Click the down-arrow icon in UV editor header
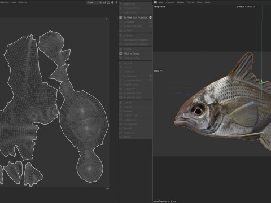Viewport: 271px width, 203px height. [116, 2]
